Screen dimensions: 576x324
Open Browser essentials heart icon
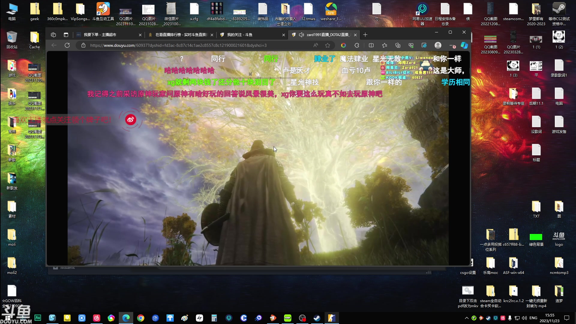tap(411, 45)
